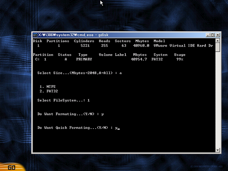Click the '40960.0' disk Mbytes value
Viewport: 228px width, 171px height.
click(x=141, y=46)
